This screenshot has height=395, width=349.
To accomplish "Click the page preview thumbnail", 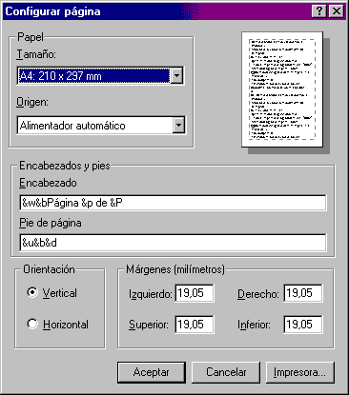I will point(282,89).
